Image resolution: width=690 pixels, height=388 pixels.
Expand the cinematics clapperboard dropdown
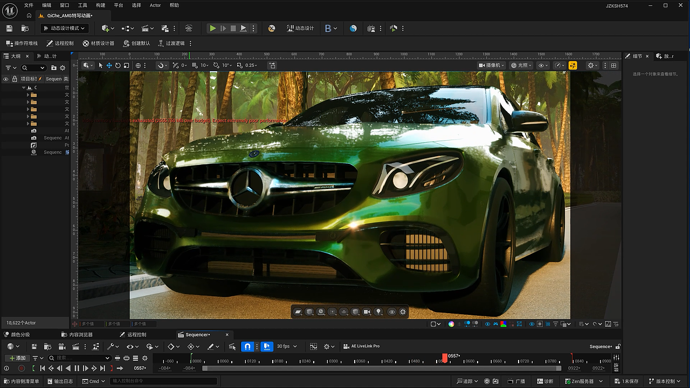coord(147,29)
